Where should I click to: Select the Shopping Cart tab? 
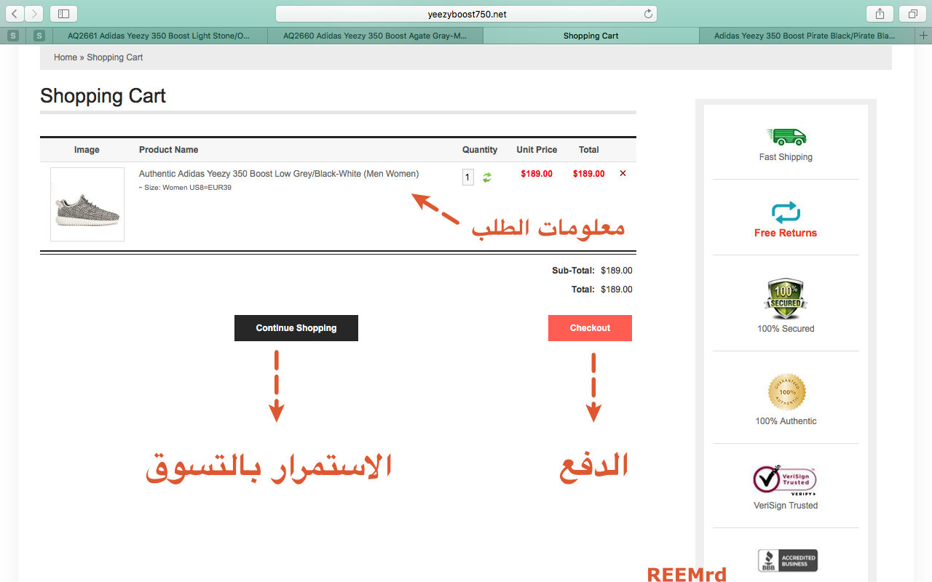click(591, 36)
